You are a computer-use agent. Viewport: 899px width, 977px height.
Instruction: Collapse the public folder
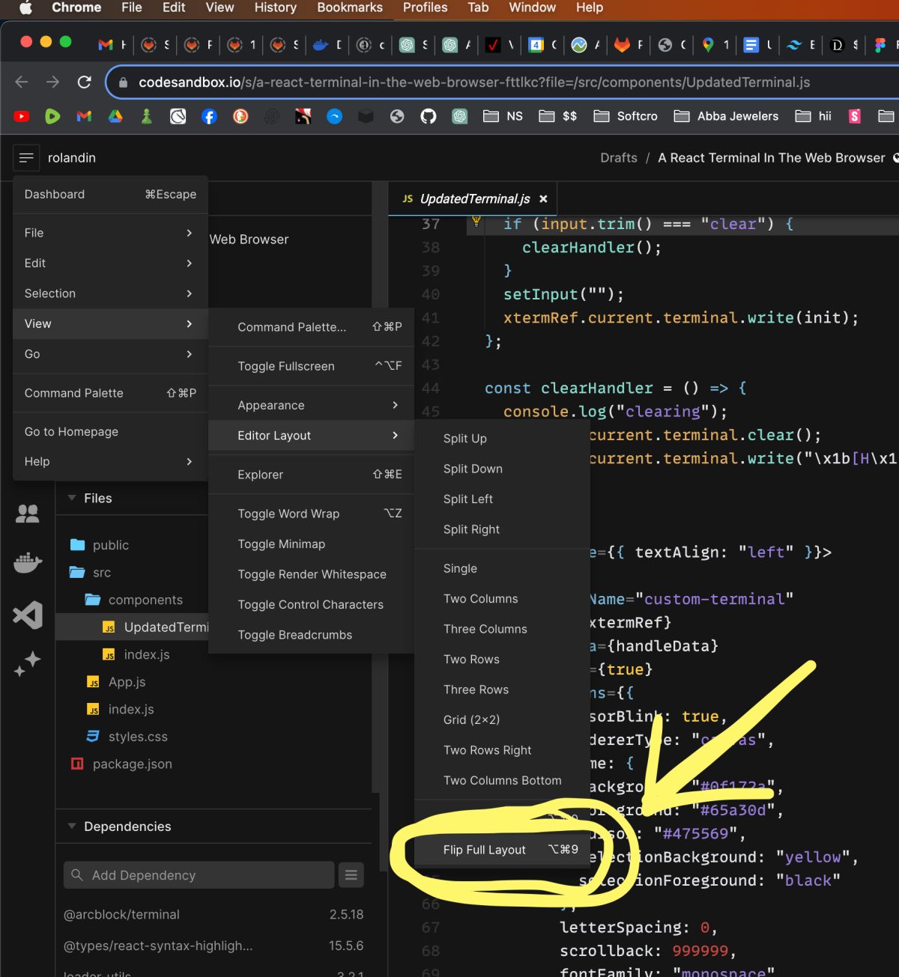[x=99, y=545]
